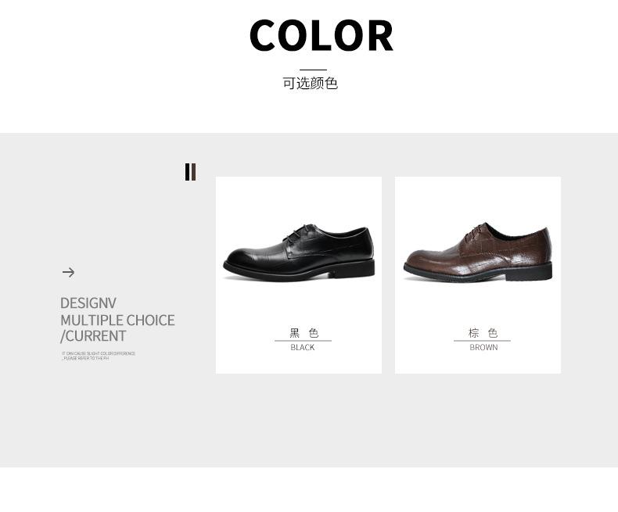Click the 棕色 Chinese color label
Viewport: 618px width, 512px height.
(483, 333)
